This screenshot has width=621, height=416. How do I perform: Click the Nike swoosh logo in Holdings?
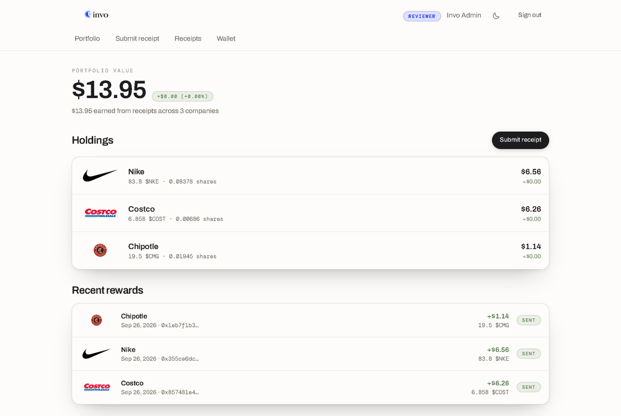pyautogui.click(x=100, y=176)
